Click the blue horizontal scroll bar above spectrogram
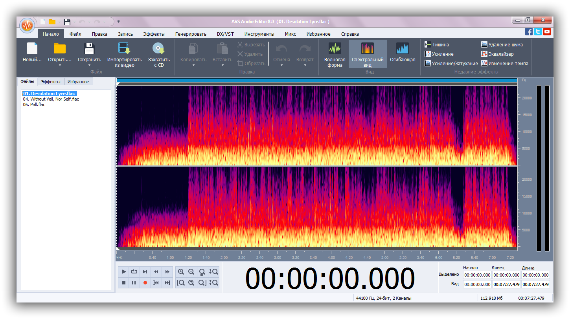This screenshot has width=570, height=319. (x=317, y=80)
